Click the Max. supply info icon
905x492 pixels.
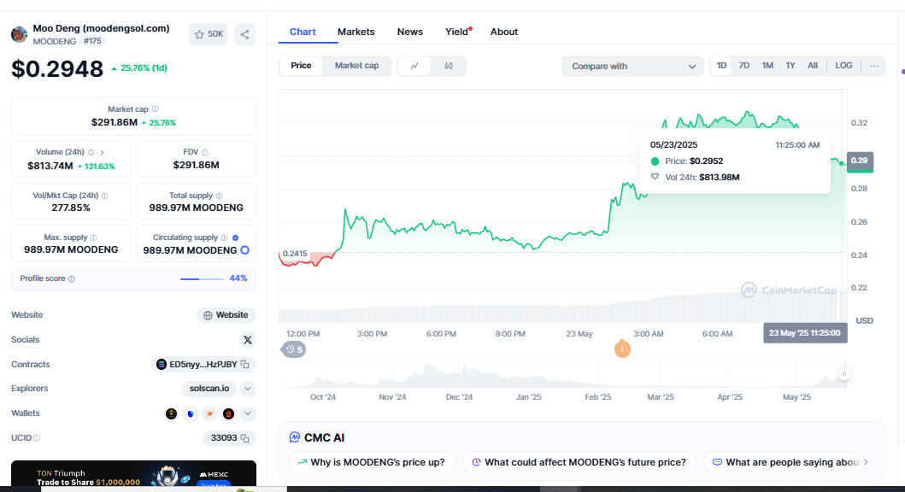[x=93, y=237]
